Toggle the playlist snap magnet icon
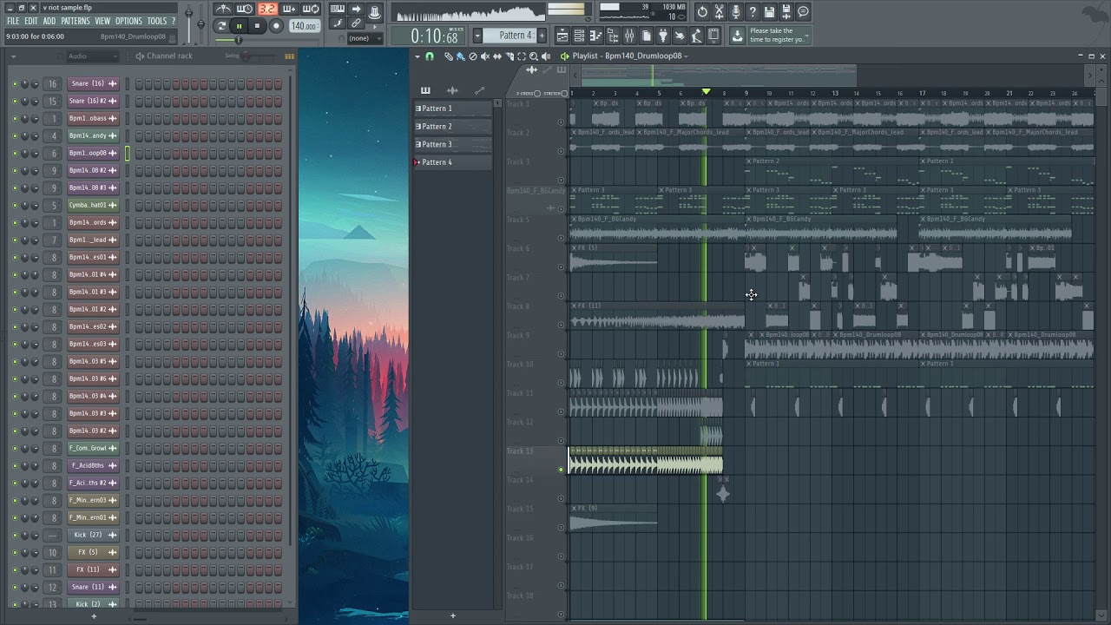The image size is (1111, 625). [430, 56]
